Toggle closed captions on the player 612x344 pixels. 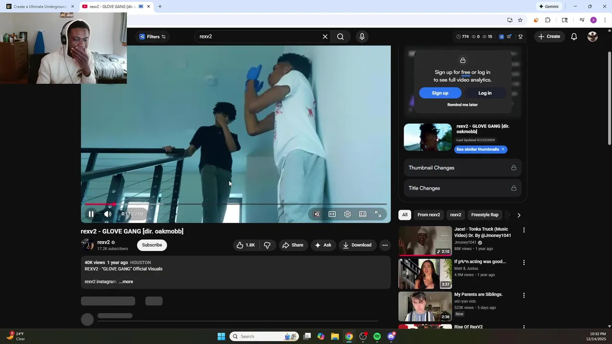(332, 214)
